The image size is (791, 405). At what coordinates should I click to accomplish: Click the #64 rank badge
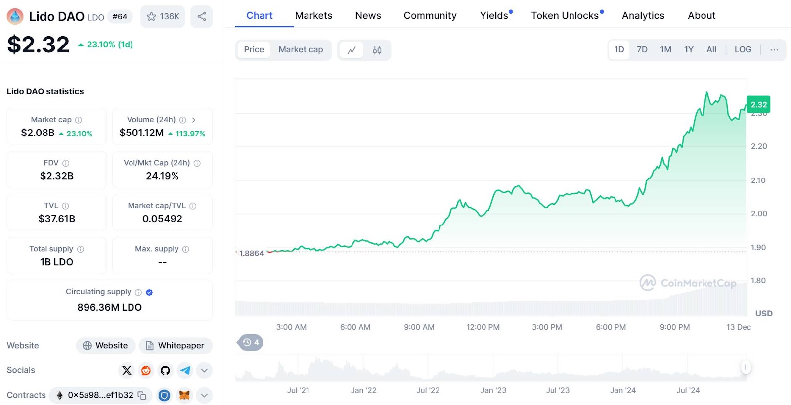coord(120,17)
